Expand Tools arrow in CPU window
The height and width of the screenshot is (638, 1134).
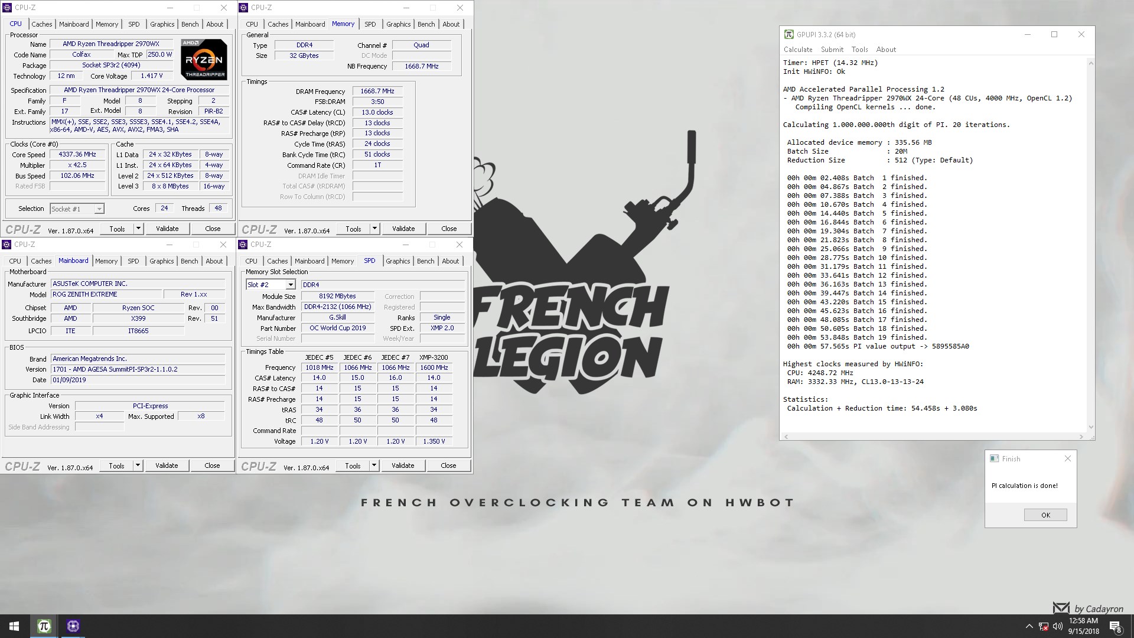(x=138, y=229)
